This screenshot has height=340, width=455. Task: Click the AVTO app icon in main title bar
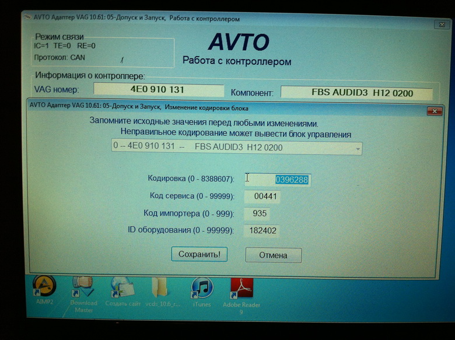[x=27, y=19]
